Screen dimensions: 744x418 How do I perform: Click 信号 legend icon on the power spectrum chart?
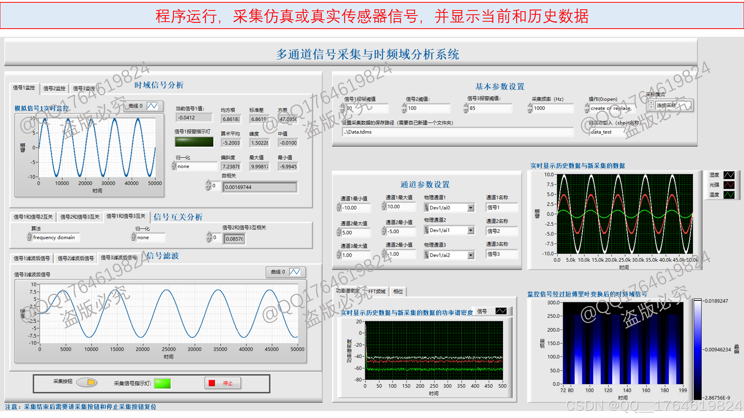(501, 311)
